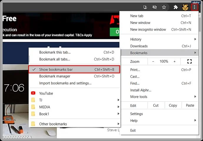The height and width of the screenshot is (141, 203).
Task: Open Settings from the Chrome menu
Action: pos(159,114)
